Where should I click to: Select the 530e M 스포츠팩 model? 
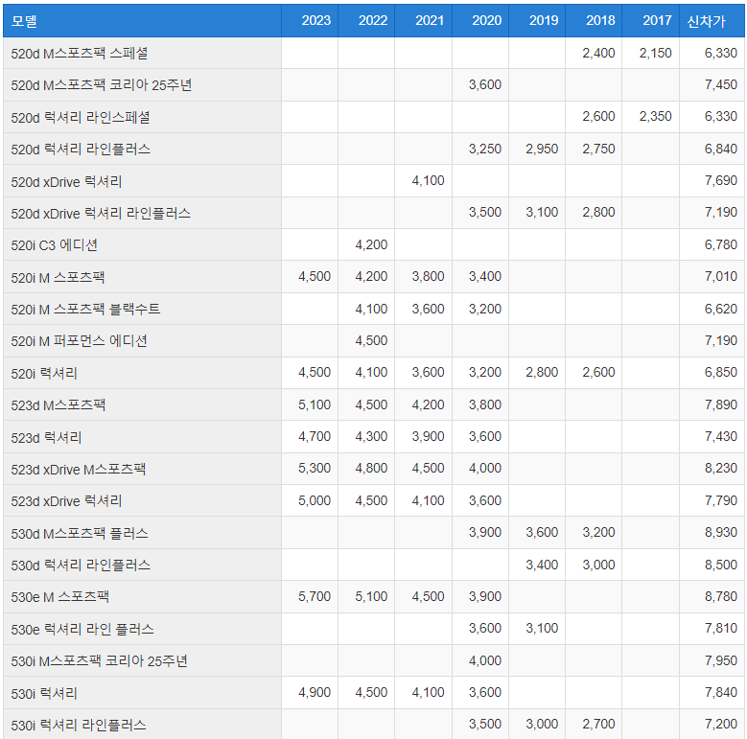[x=59, y=596]
